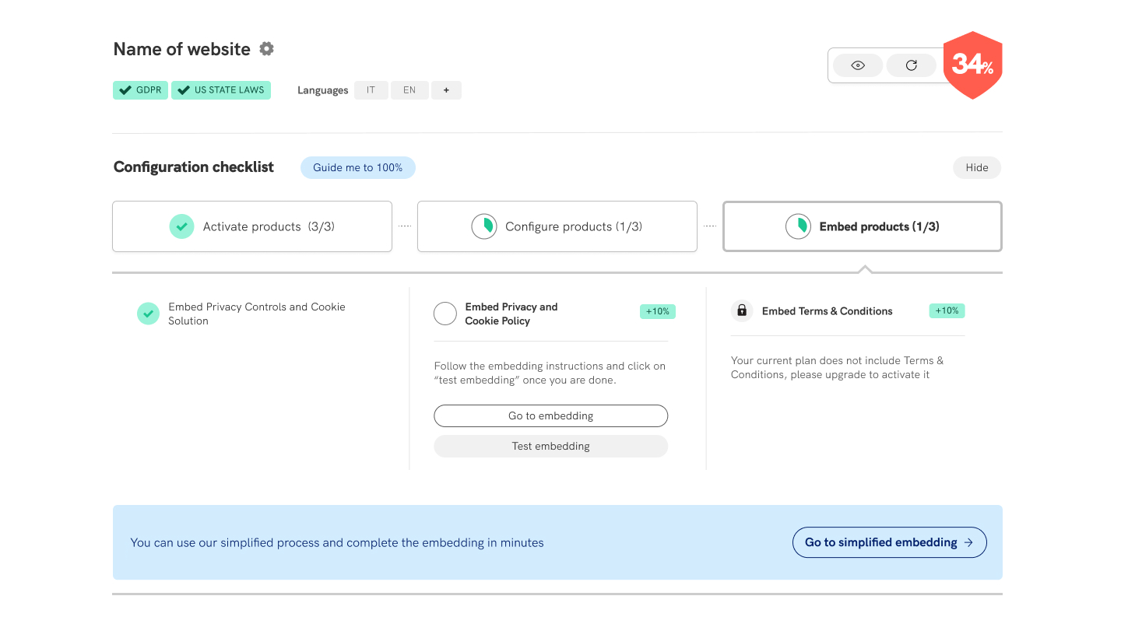This screenshot has width=1121, height=624.
Task: Open website settings gear icon
Action: (266, 49)
